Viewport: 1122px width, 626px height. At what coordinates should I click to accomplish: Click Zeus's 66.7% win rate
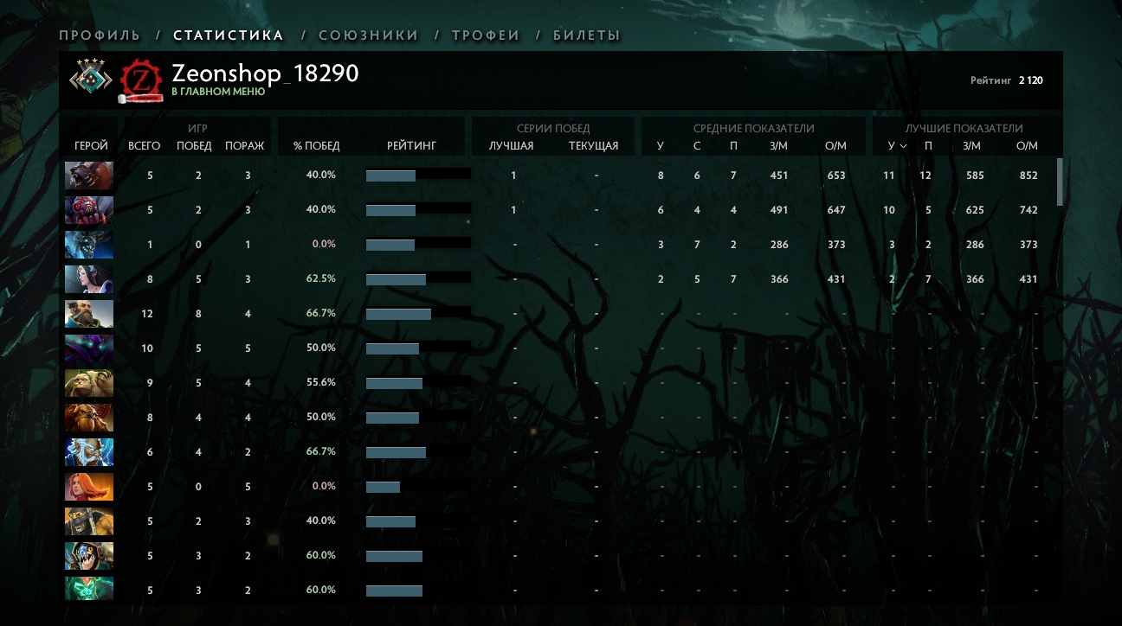[320, 451]
